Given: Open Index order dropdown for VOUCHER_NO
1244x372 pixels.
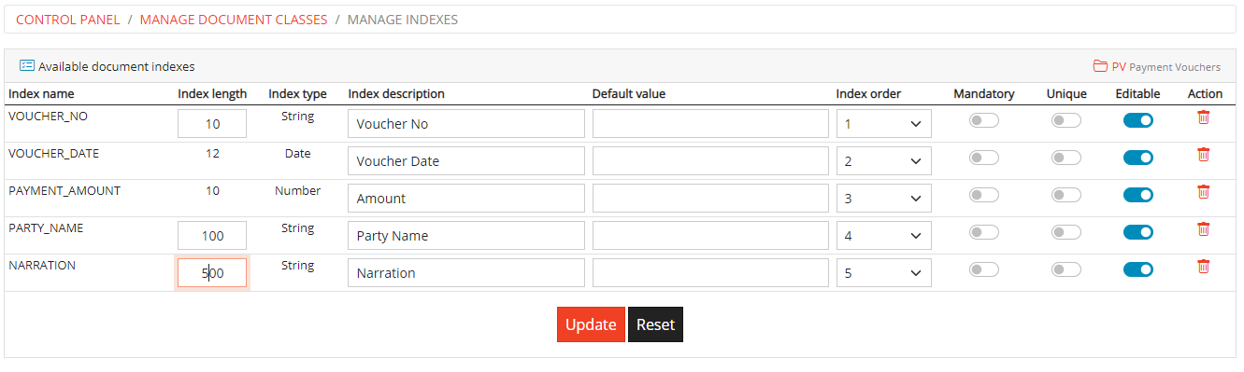Looking at the screenshot, I should pos(883,124).
